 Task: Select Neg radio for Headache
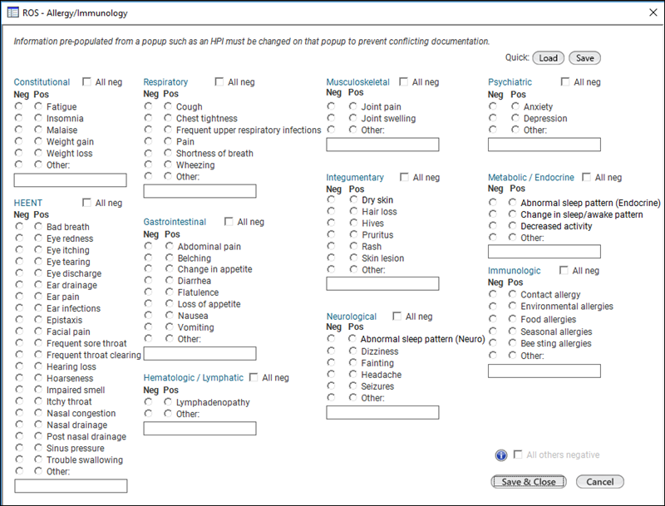coord(331,374)
